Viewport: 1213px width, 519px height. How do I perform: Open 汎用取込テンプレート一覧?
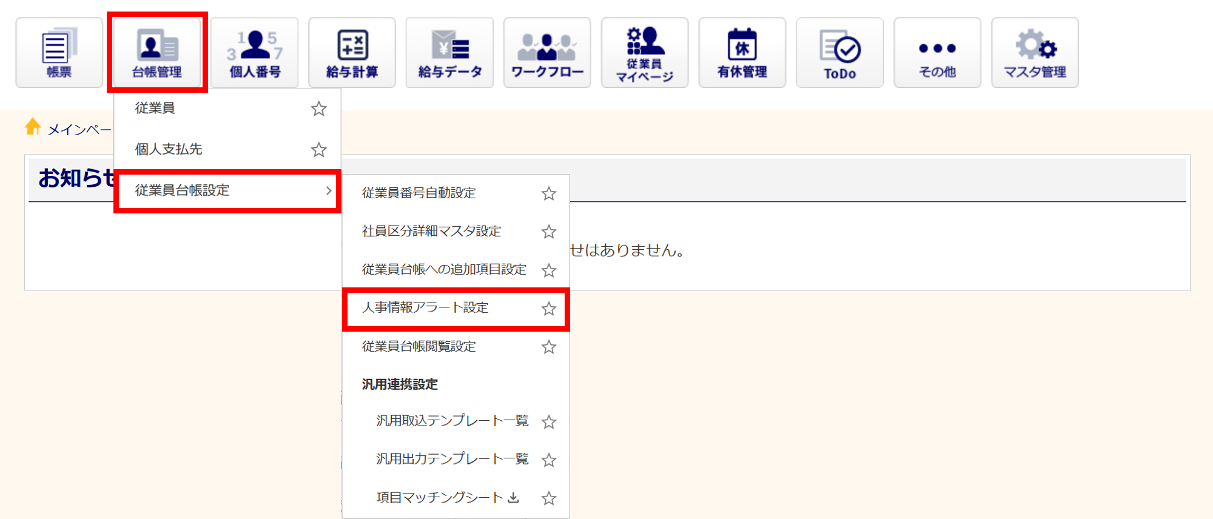click(x=452, y=421)
